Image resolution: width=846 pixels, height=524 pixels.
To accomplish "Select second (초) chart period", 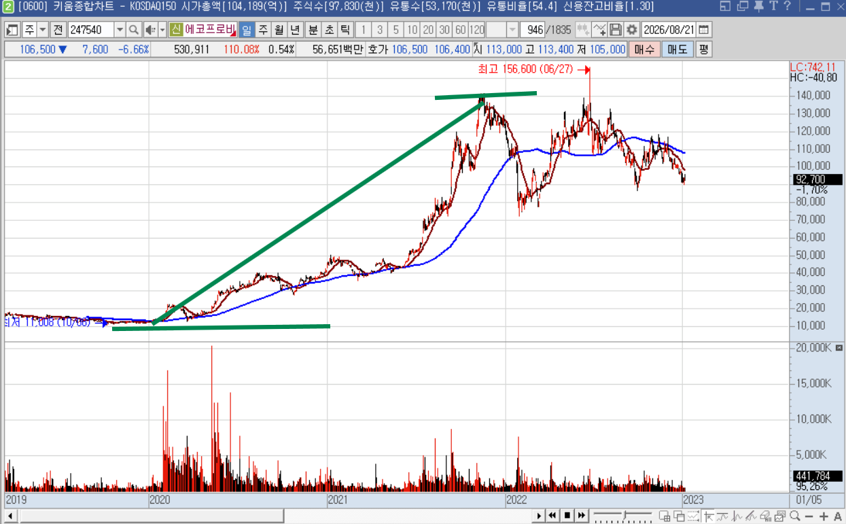I will (329, 30).
